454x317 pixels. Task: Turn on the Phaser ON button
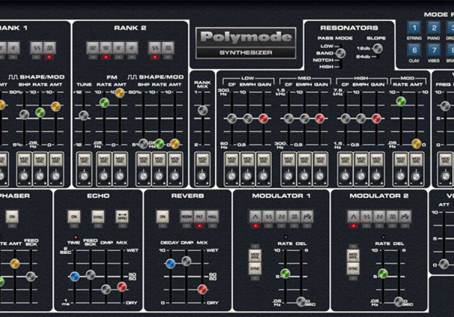pyautogui.click(x=12, y=217)
